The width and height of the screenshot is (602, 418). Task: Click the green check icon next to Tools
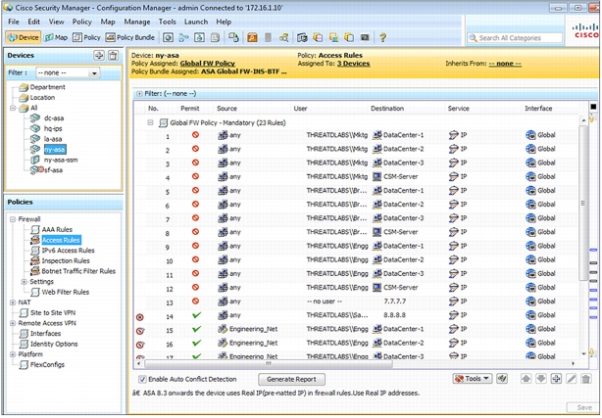tap(502, 379)
